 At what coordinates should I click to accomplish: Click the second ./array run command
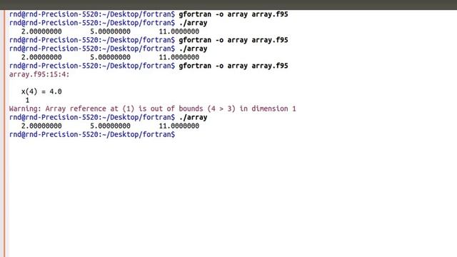pos(108,49)
